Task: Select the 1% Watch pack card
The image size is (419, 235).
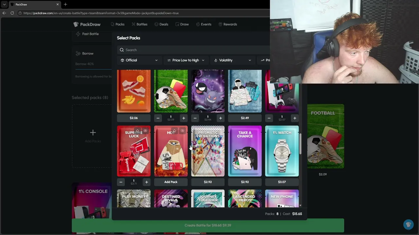Action: 282,151
